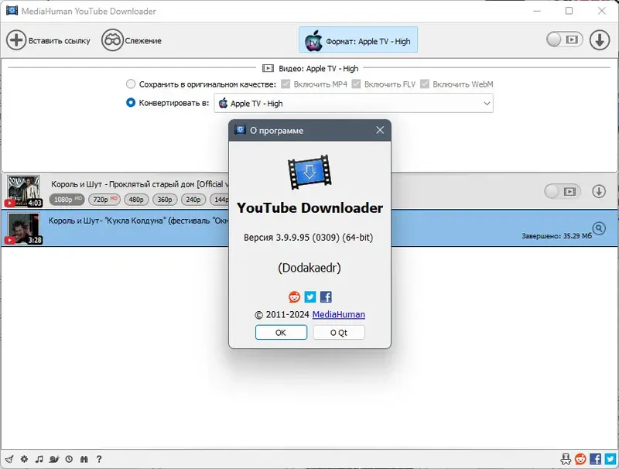Toggle the Включить FLV checkbox
The height and width of the screenshot is (469, 619).
point(356,84)
